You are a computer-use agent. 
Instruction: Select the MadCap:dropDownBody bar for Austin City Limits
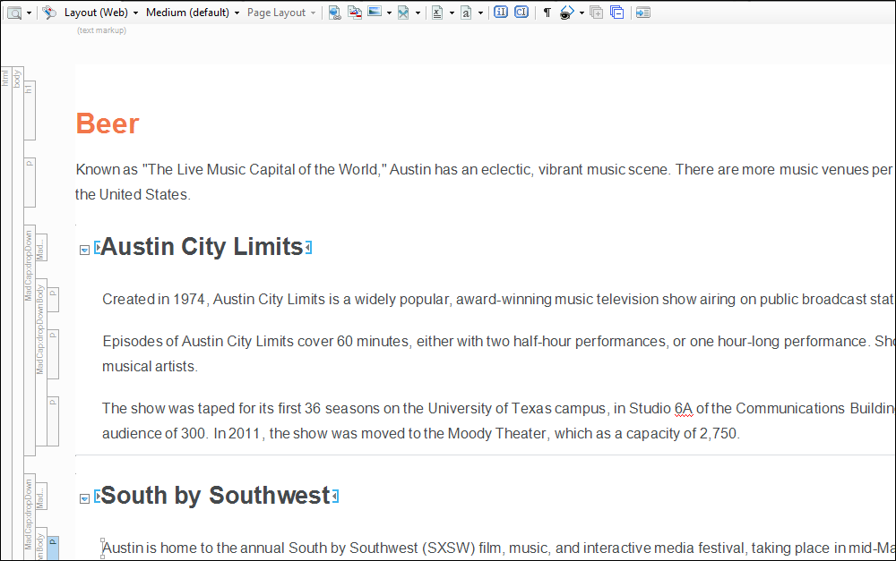[41, 362]
